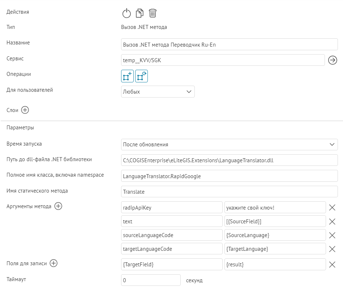Toggle the feature-update operation button
The height and width of the screenshot is (288, 343).
pyautogui.click(x=142, y=76)
